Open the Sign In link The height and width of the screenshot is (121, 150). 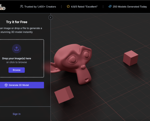tap(17, 114)
